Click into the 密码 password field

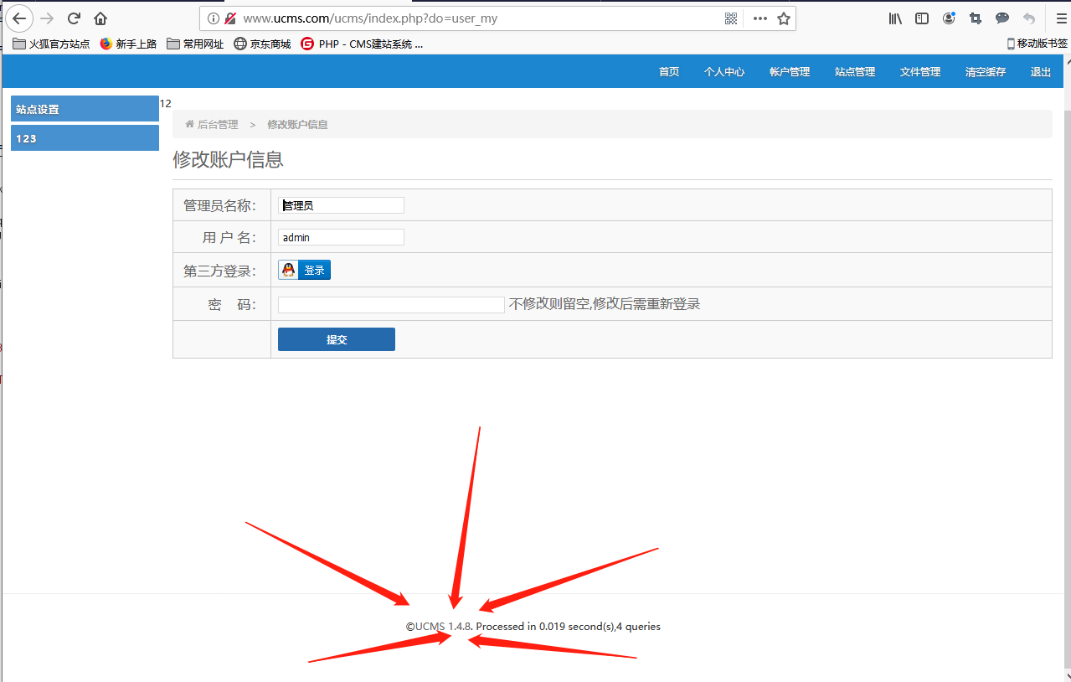(391, 305)
